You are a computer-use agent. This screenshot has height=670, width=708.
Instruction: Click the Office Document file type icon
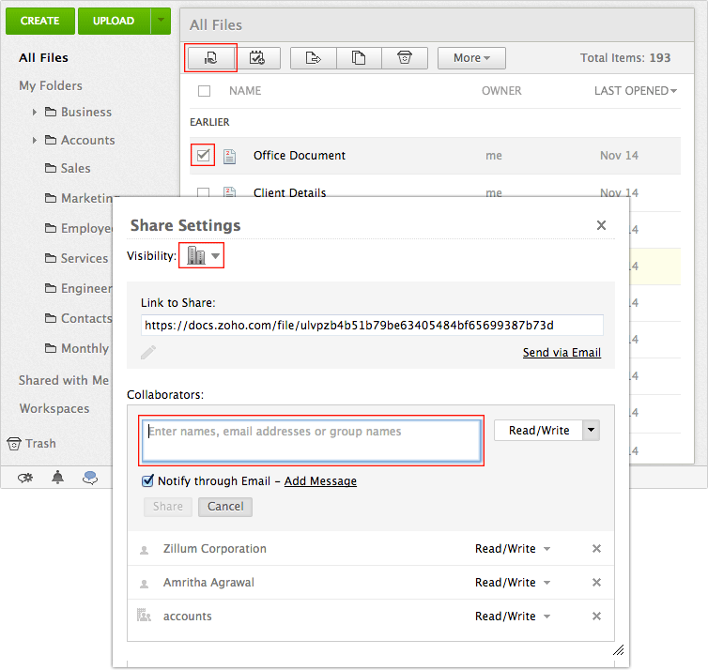[229, 156]
